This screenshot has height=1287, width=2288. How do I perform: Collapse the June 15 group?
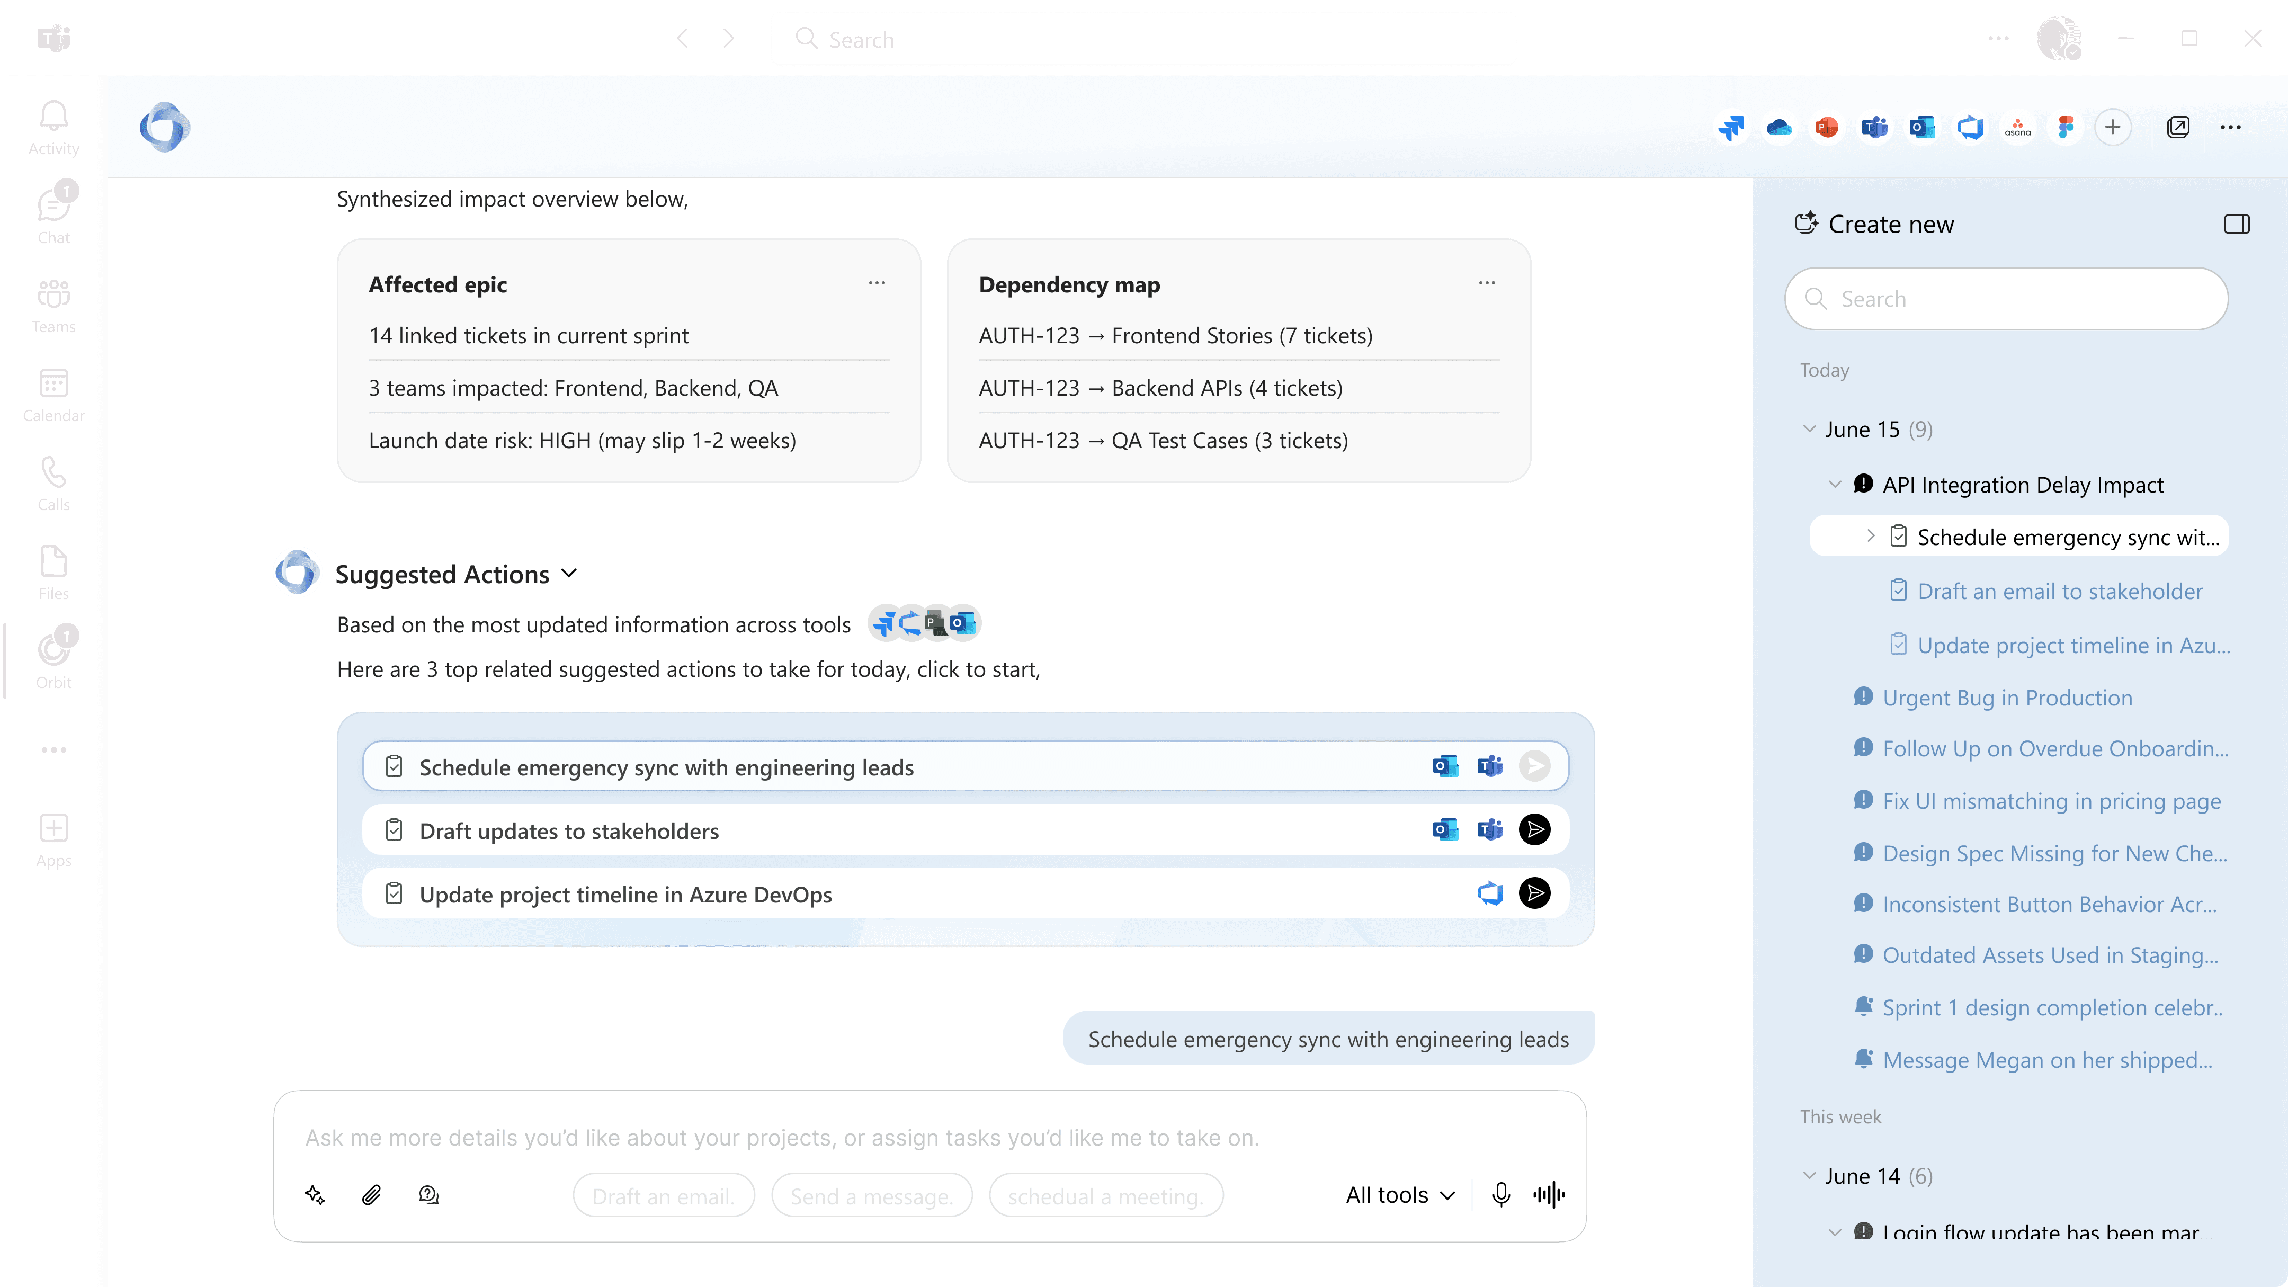point(1809,429)
